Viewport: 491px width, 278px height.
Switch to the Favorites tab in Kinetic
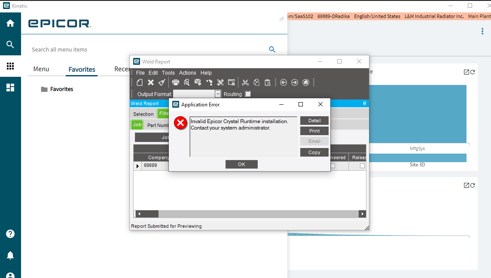click(82, 69)
